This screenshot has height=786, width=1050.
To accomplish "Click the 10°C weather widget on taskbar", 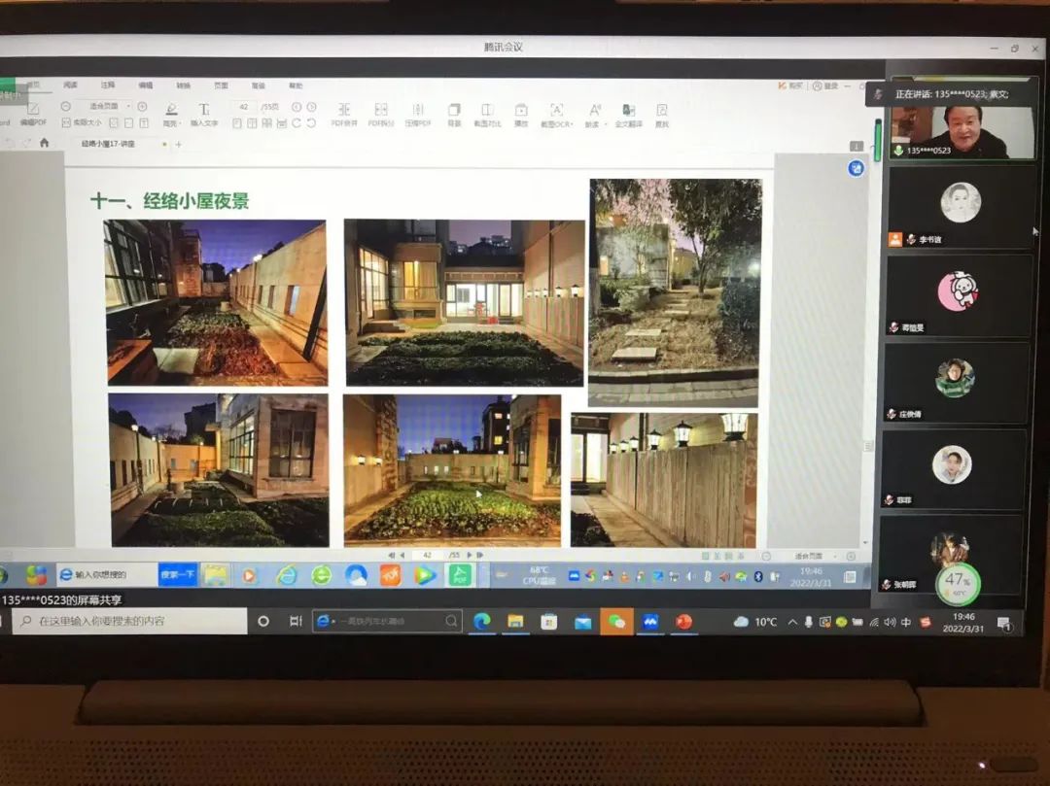I will [754, 622].
